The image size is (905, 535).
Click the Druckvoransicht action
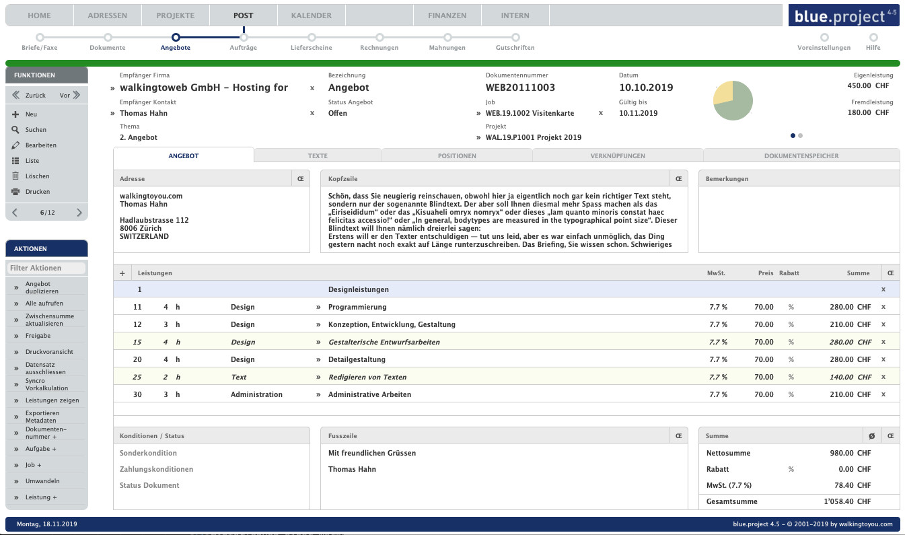click(x=49, y=352)
